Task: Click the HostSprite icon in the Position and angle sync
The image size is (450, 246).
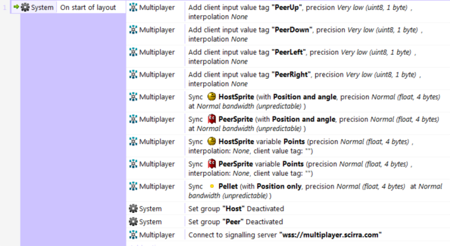Action: [x=212, y=97]
